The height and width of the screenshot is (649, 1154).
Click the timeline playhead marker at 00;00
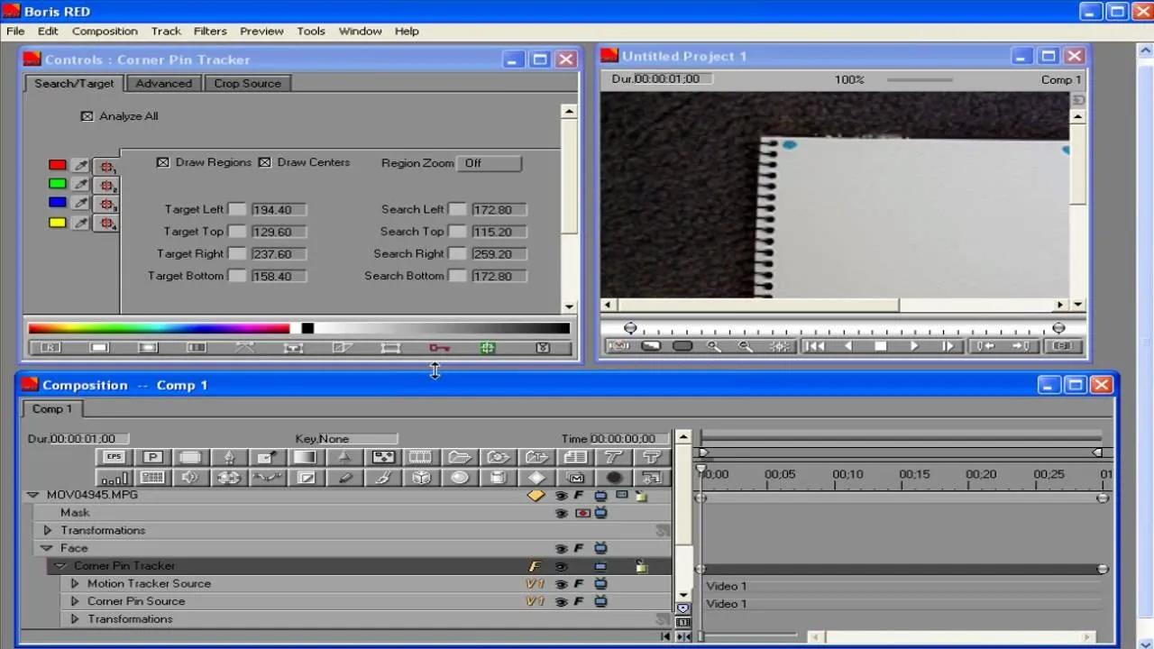point(701,470)
